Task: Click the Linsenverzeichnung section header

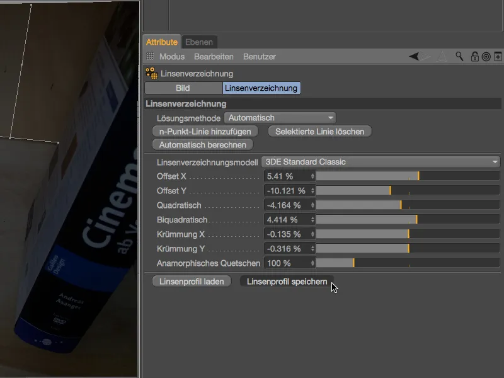Action: tap(323, 104)
